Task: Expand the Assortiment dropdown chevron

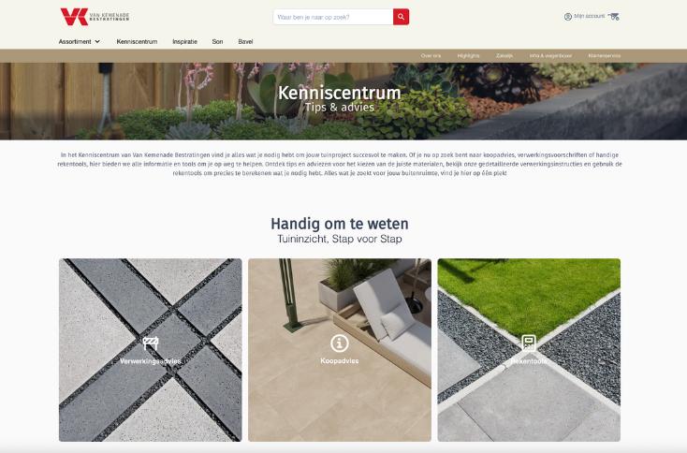Action: 97,41
